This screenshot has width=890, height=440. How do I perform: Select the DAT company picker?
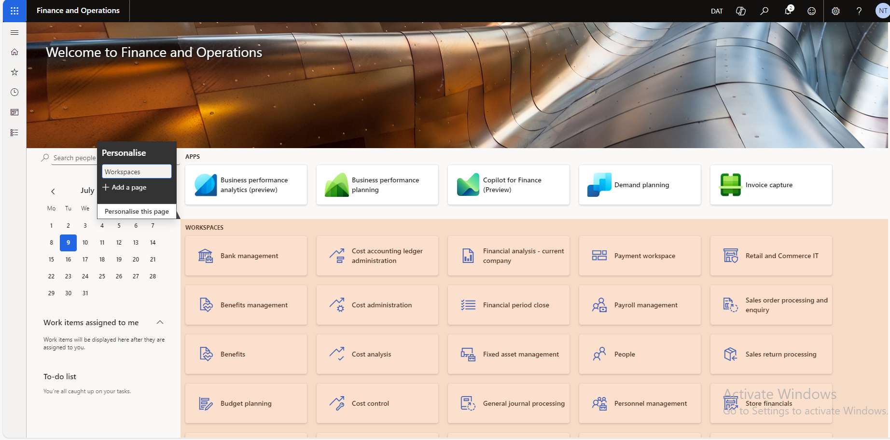click(717, 11)
